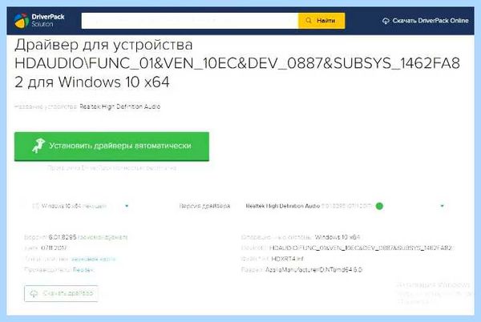Click the magnifier icon in search button
Screen dimensions: 481x322
pyautogui.click(x=309, y=21)
